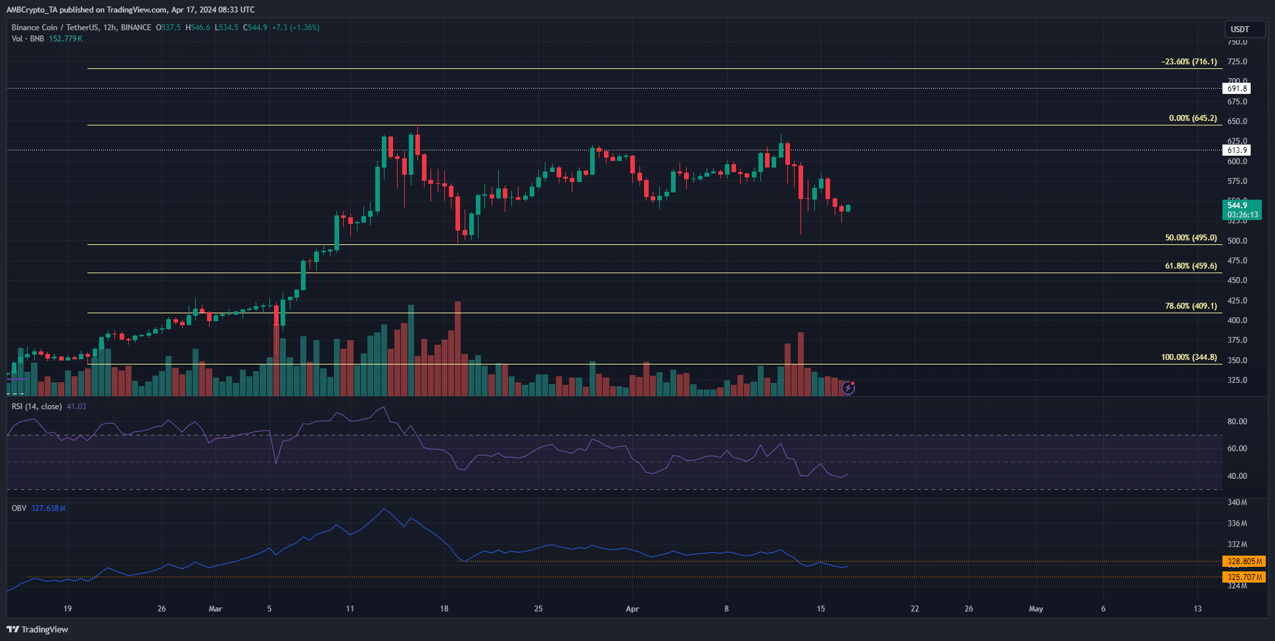The height and width of the screenshot is (641, 1275).
Task: Click the 500.0 price axis value
Action: 1237,241
